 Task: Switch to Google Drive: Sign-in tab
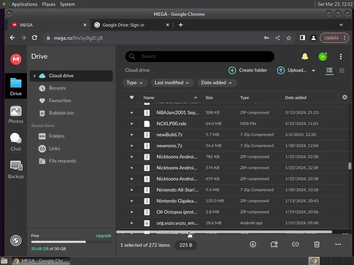(x=132, y=25)
